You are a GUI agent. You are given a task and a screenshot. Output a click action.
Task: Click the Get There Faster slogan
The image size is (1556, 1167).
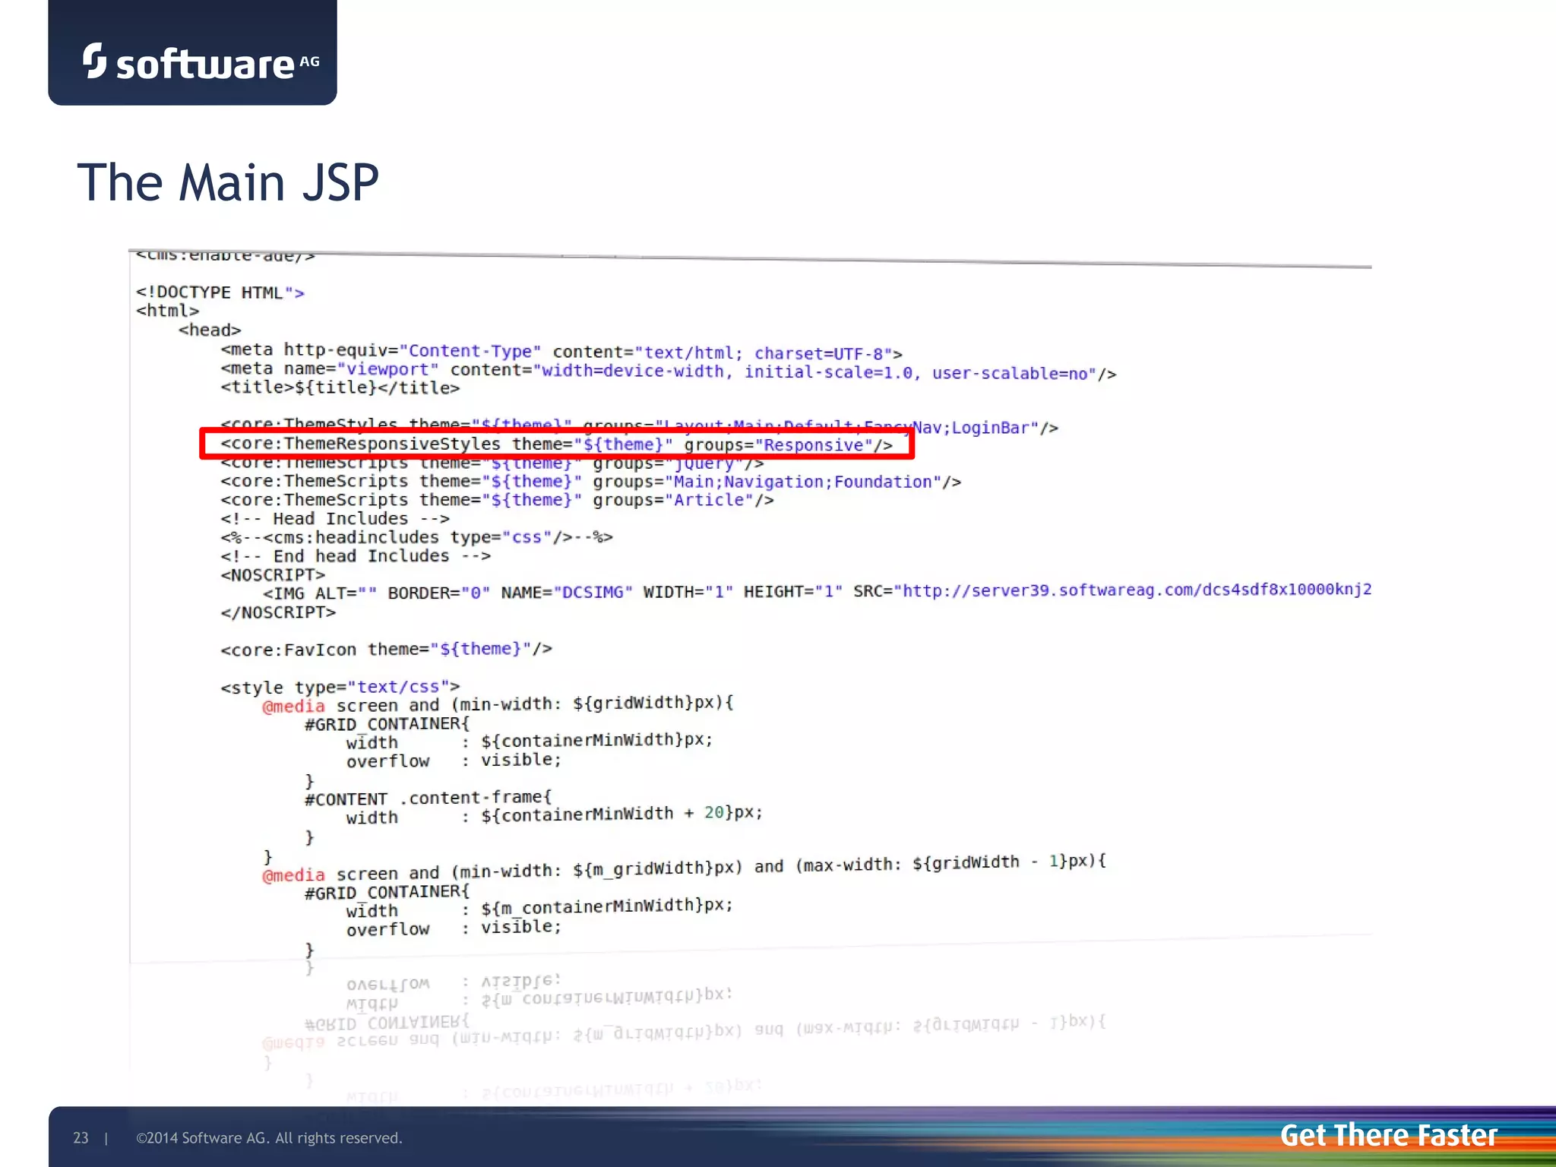(x=1388, y=1135)
